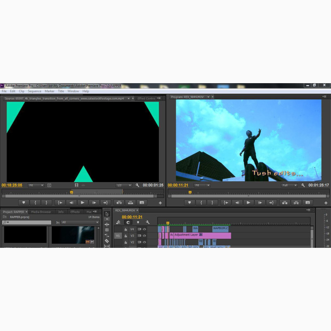Click Drag Video Only filmstrip icon

point(77,185)
